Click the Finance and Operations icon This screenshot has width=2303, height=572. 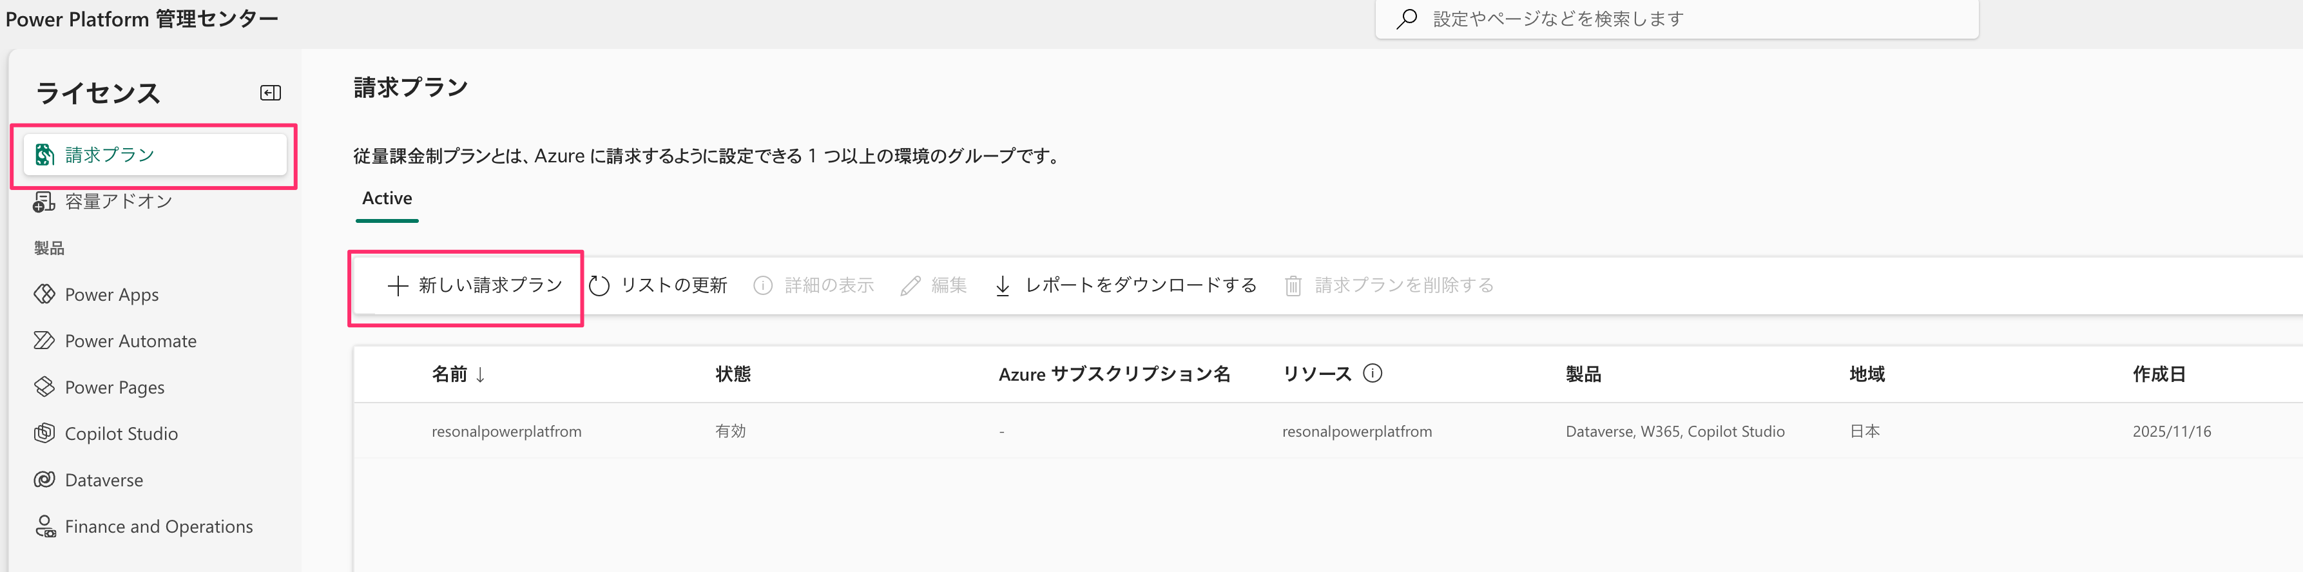point(44,526)
